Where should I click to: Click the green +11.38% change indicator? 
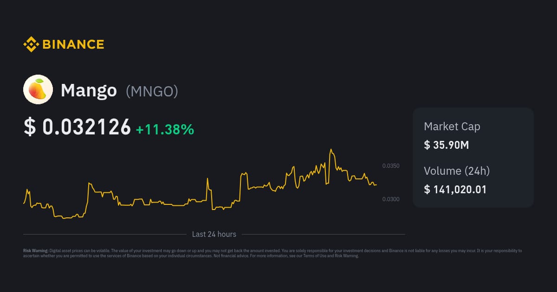click(165, 130)
